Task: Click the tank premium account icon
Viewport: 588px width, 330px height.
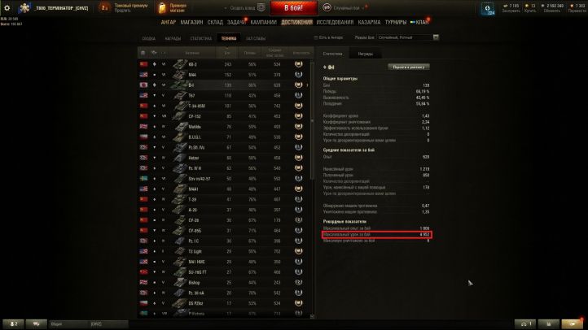Action: pyautogui.click(x=104, y=7)
